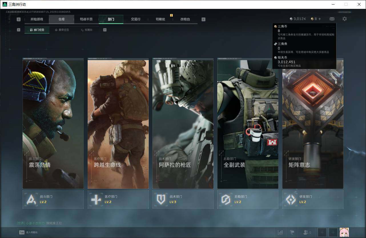Click the 后勤部门 LV.2 button
366x238 pixels.
pos(248,199)
